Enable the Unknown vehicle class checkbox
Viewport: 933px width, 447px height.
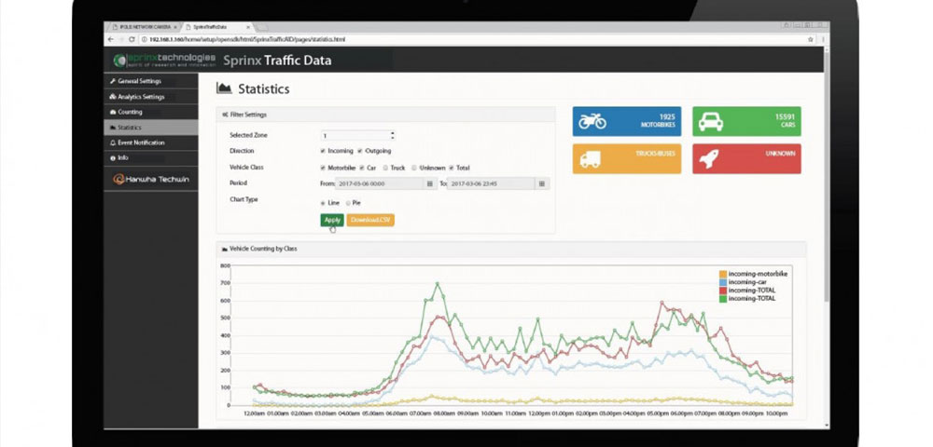[415, 168]
